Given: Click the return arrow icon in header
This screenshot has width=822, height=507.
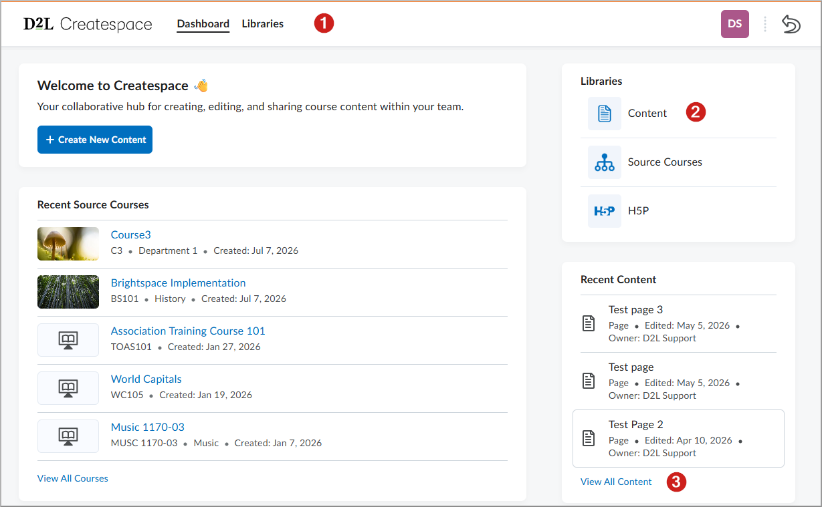Looking at the screenshot, I should (x=791, y=24).
